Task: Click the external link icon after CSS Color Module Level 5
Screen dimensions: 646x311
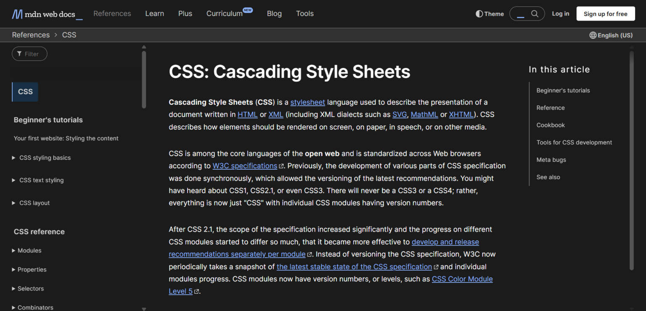Action: tap(196, 291)
